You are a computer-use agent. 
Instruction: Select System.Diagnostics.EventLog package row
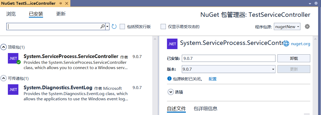click(x=76, y=93)
